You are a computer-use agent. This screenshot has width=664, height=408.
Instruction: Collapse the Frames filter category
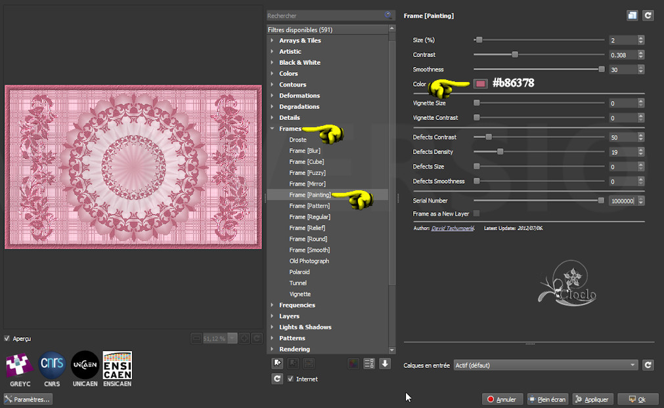click(272, 129)
